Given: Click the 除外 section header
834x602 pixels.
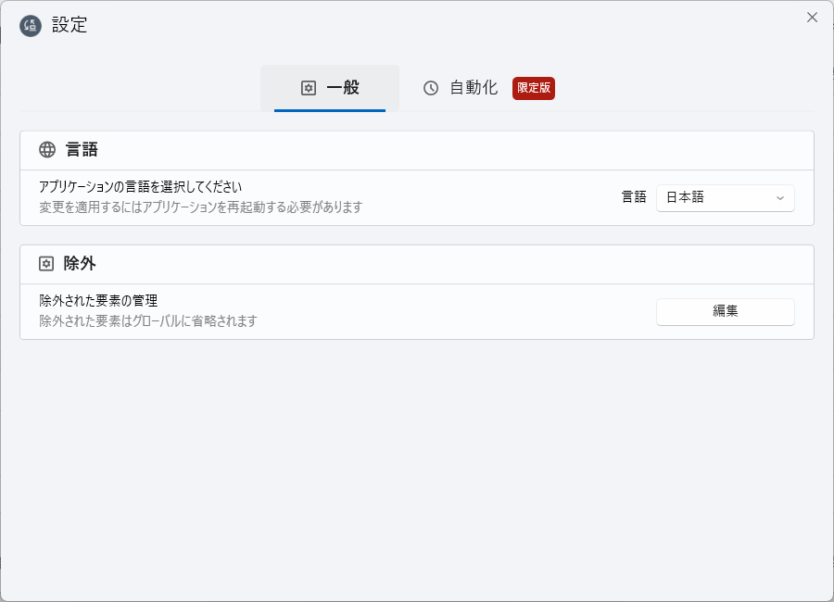Looking at the screenshot, I should pyautogui.click(x=80, y=264).
